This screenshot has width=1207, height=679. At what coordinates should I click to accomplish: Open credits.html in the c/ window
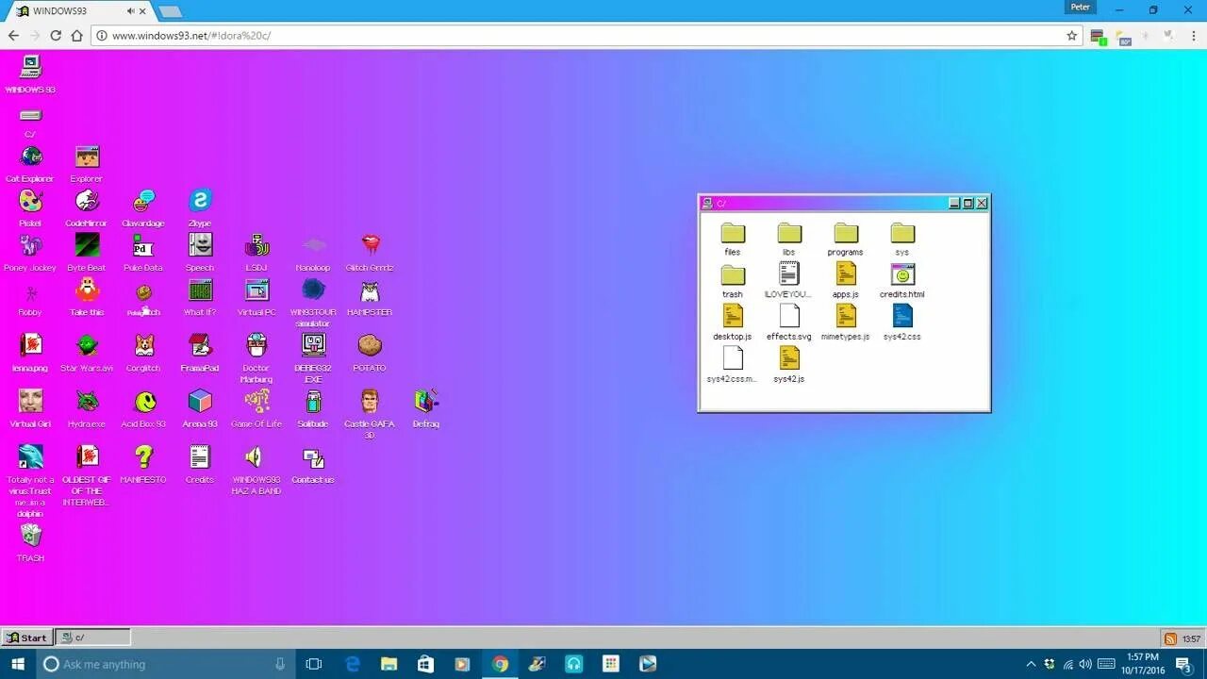coord(901,274)
